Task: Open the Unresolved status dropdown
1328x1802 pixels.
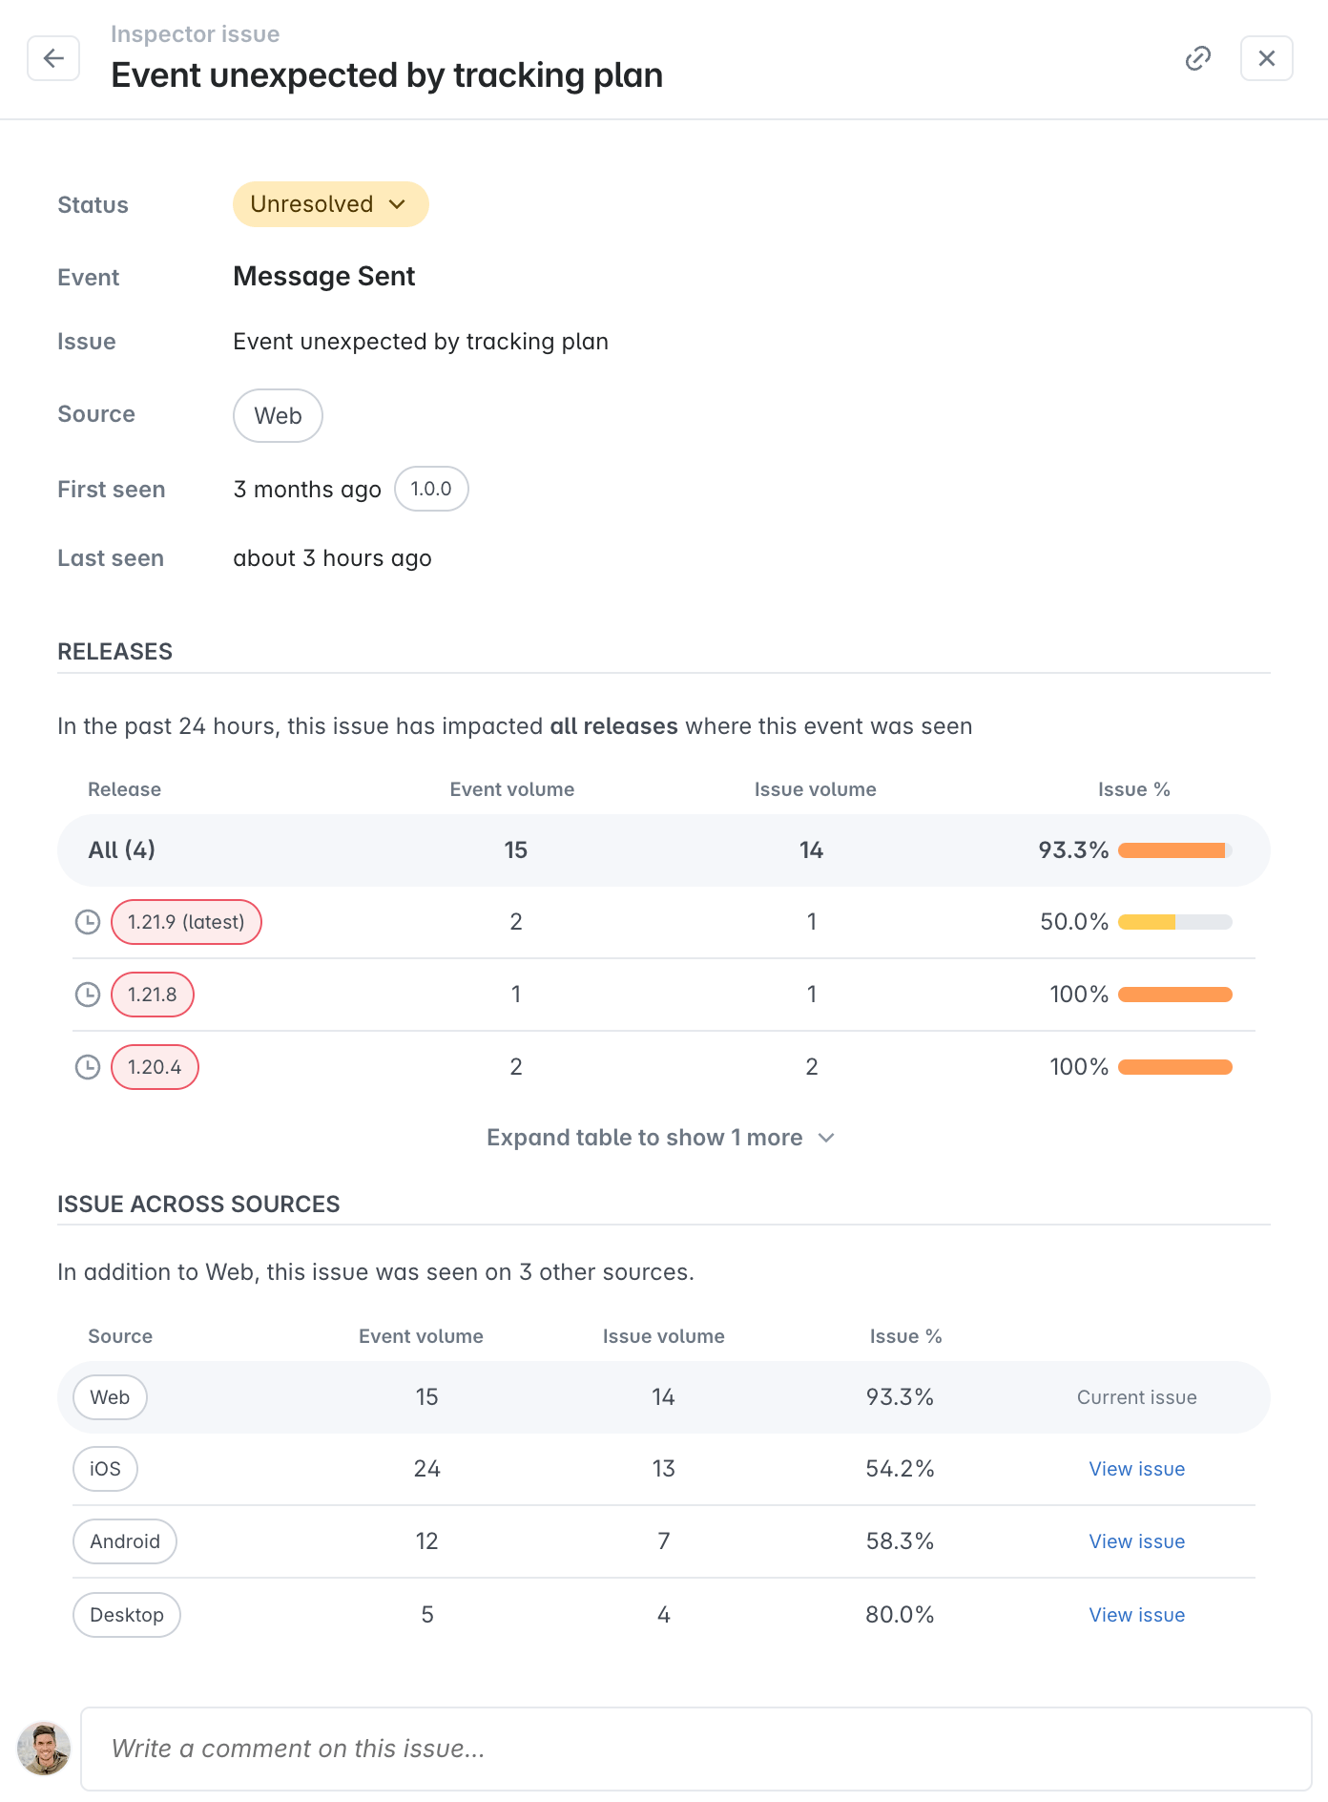Action: pyautogui.click(x=330, y=204)
